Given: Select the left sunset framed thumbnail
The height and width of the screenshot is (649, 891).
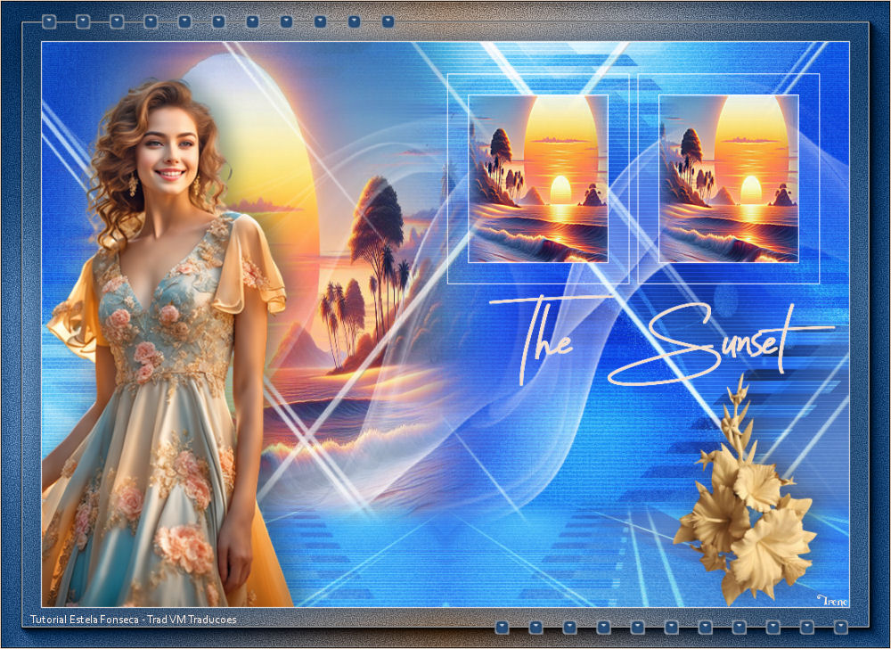Looking at the screenshot, I should point(538,178).
